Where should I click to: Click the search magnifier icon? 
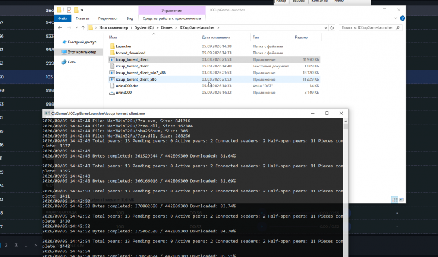[398, 27]
